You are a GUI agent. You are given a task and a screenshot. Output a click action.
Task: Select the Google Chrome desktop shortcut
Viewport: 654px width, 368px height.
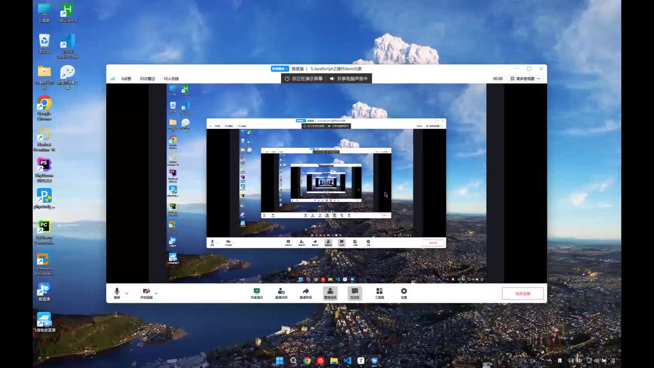[44, 108]
